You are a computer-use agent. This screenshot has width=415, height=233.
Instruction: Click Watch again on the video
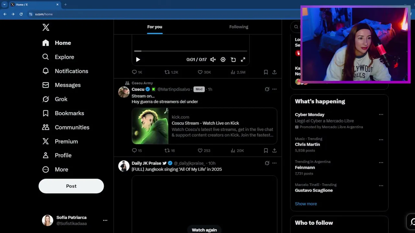[204, 230]
